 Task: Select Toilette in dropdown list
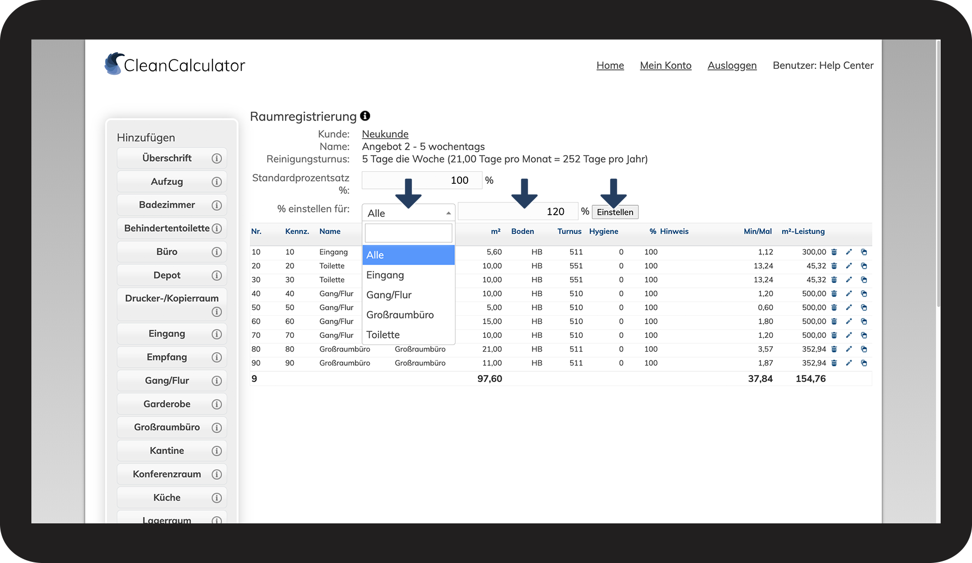pyautogui.click(x=383, y=335)
